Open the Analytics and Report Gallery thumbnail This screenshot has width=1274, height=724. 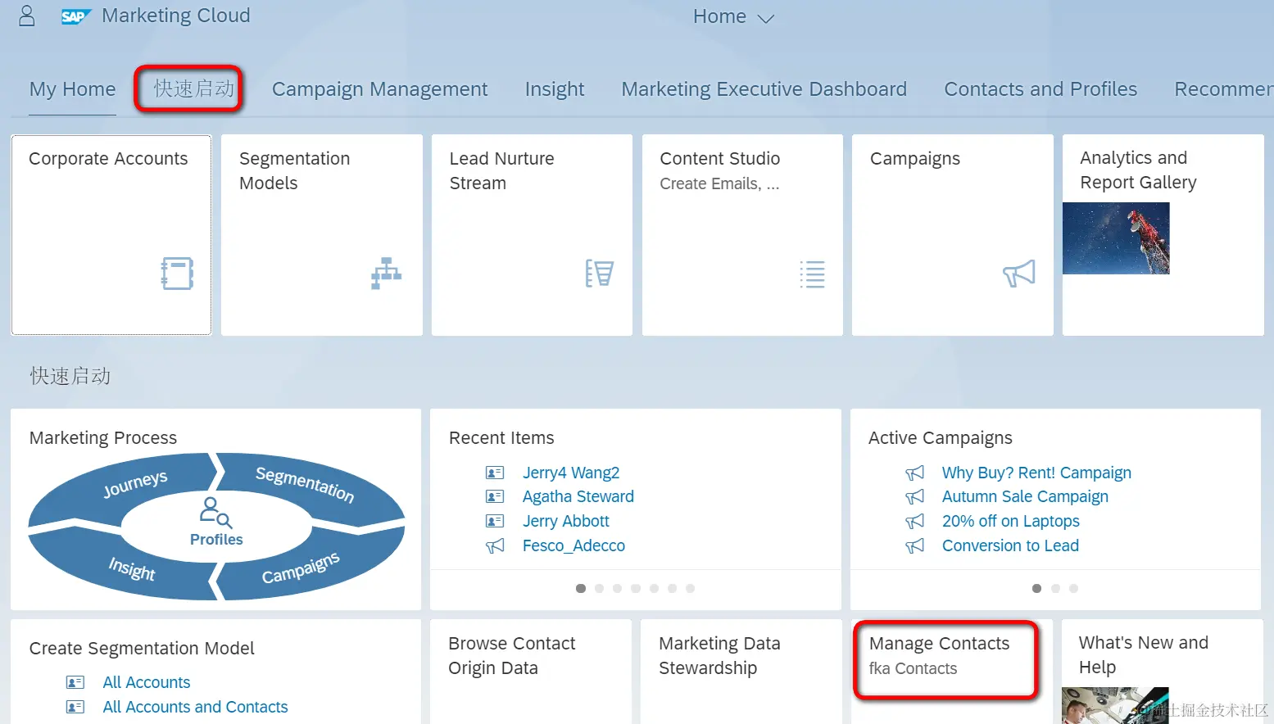[1116, 238]
